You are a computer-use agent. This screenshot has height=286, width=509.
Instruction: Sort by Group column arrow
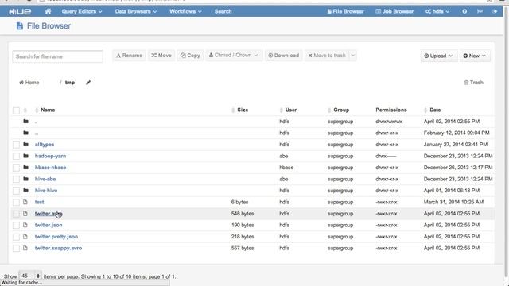click(x=329, y=110)
